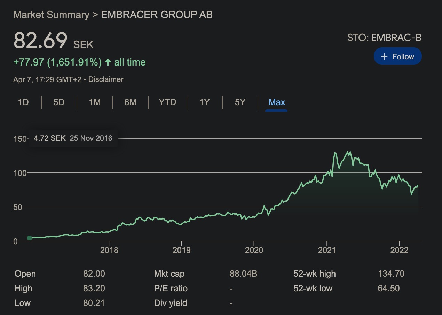Click the 2020 label on the x-axis

254,250
